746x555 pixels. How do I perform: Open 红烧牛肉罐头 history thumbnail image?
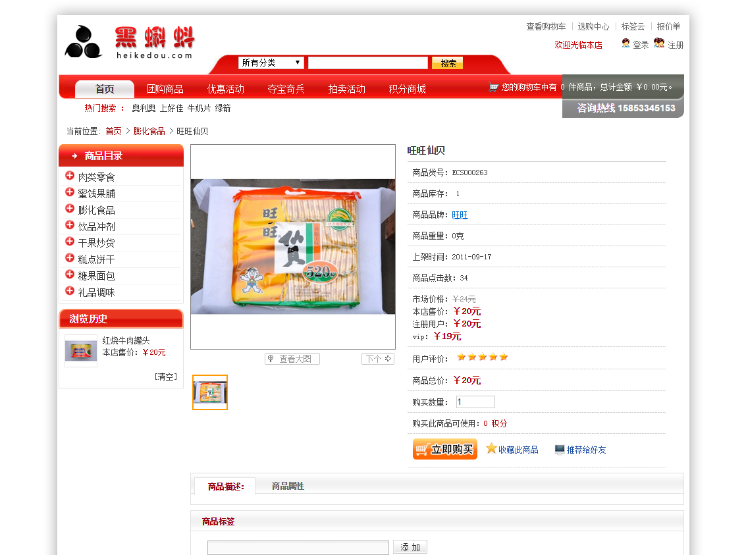[81, 351]
